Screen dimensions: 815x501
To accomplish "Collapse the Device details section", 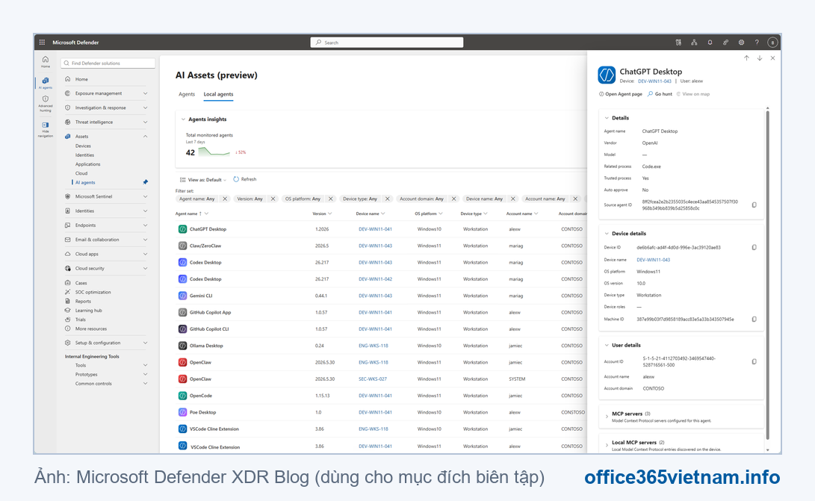I will coord(607,234).
